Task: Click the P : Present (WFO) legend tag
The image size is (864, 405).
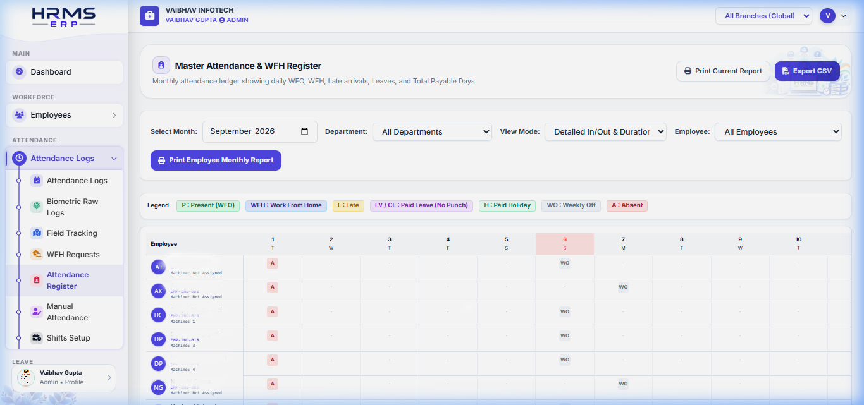Action: 208,205
